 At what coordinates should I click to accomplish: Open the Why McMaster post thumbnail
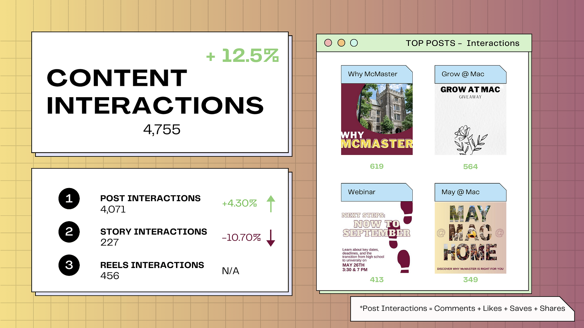coord(377,119)
